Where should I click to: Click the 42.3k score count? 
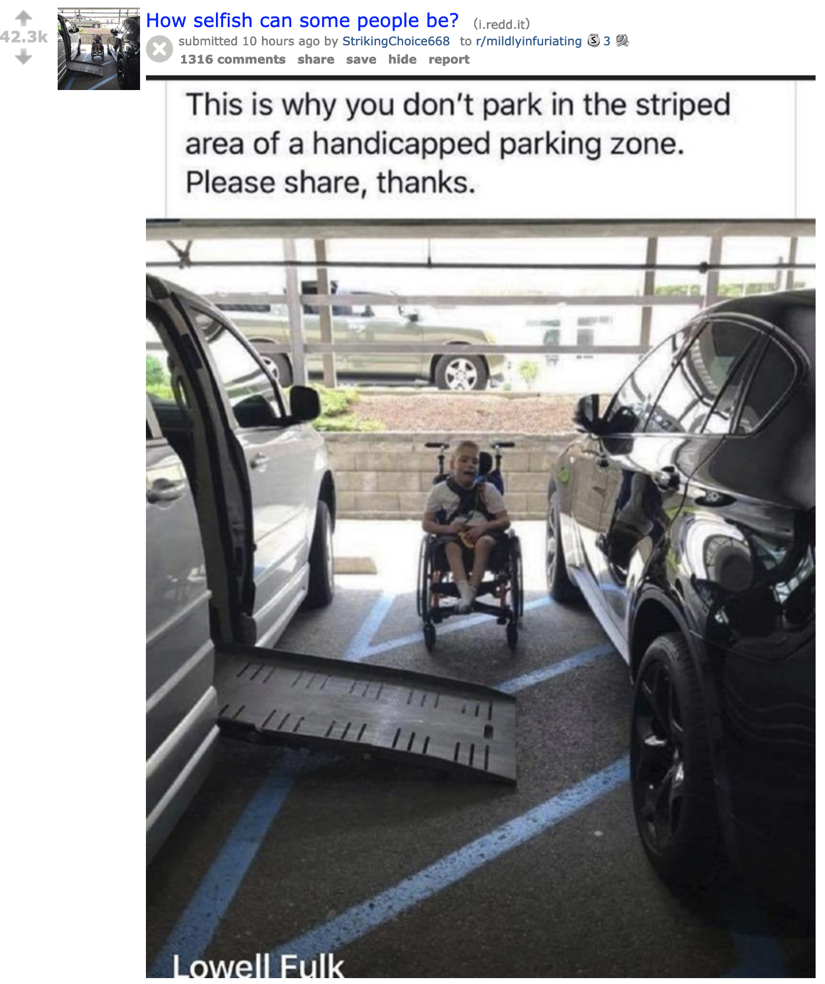[24, 37]
